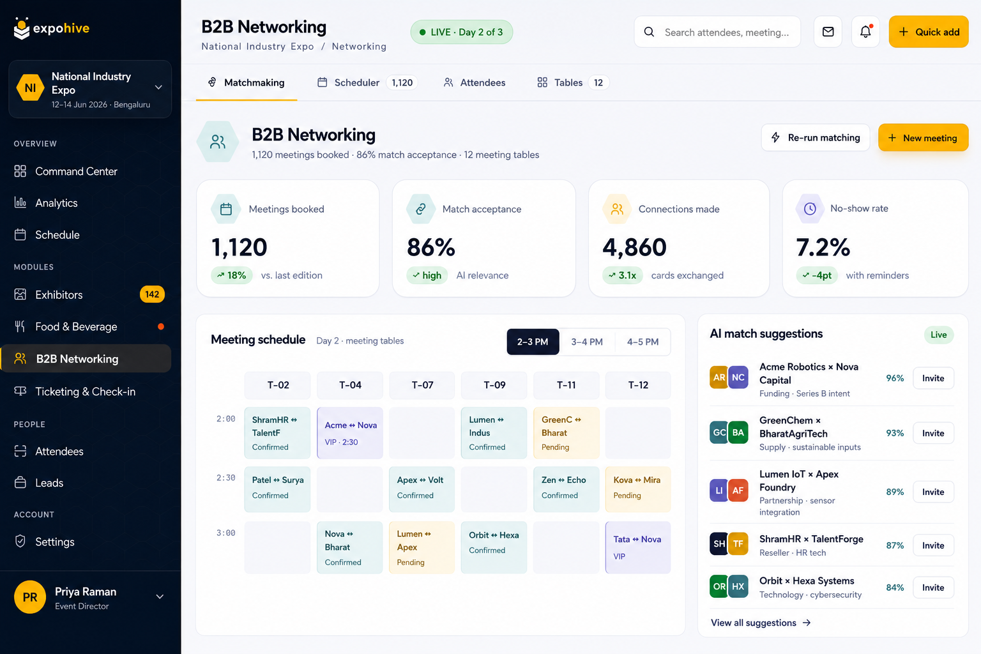
Task: Invite Orbit × Hexa Systems match
Action: pos(933,588)
